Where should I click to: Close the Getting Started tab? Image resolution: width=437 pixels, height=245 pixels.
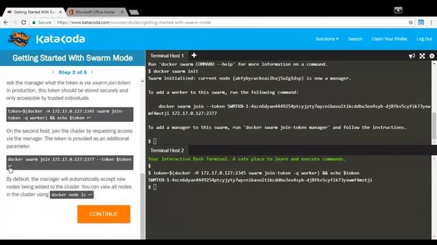click(x=61, y=12)
